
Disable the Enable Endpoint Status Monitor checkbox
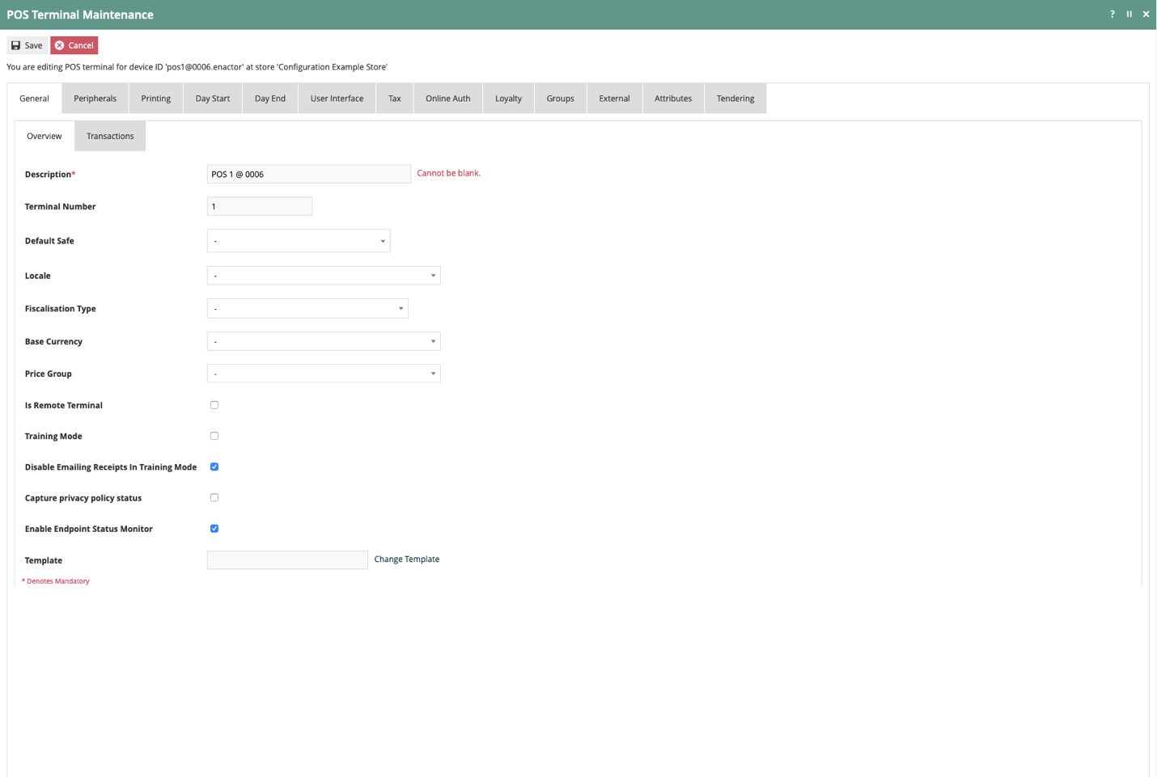214,529
